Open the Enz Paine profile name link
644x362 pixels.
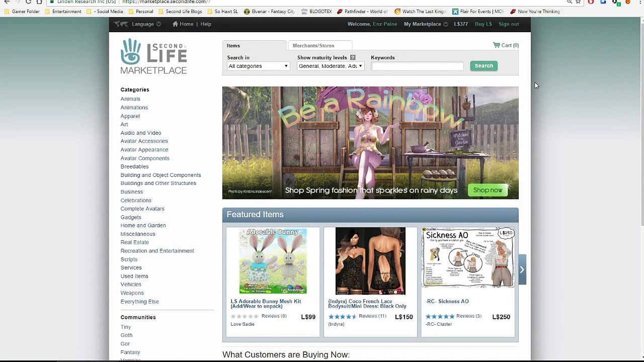pos(385,24)
